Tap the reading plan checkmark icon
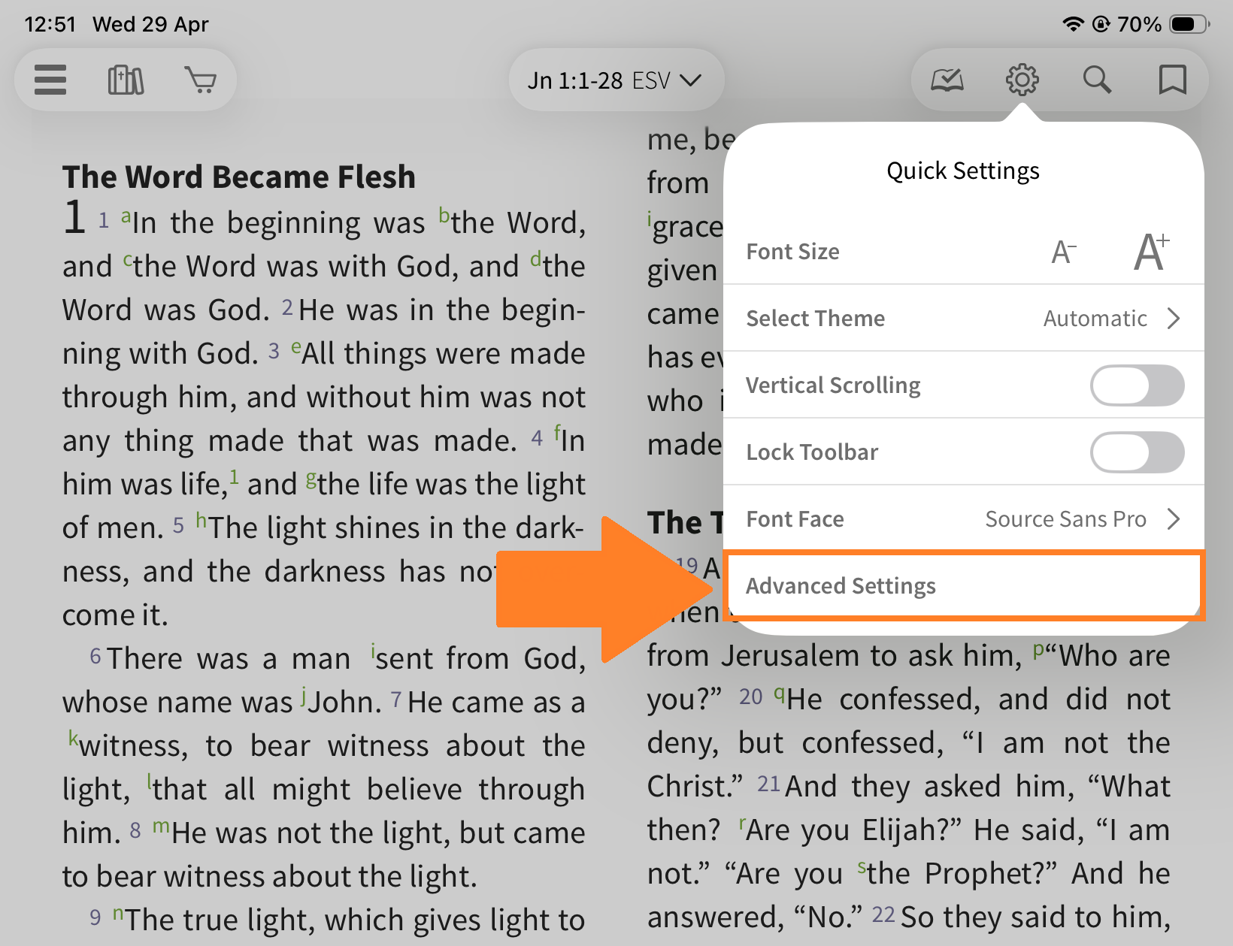 point(947,80)
